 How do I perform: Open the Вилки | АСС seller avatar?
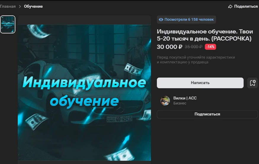pyautogui.click(x=165, y=101)
